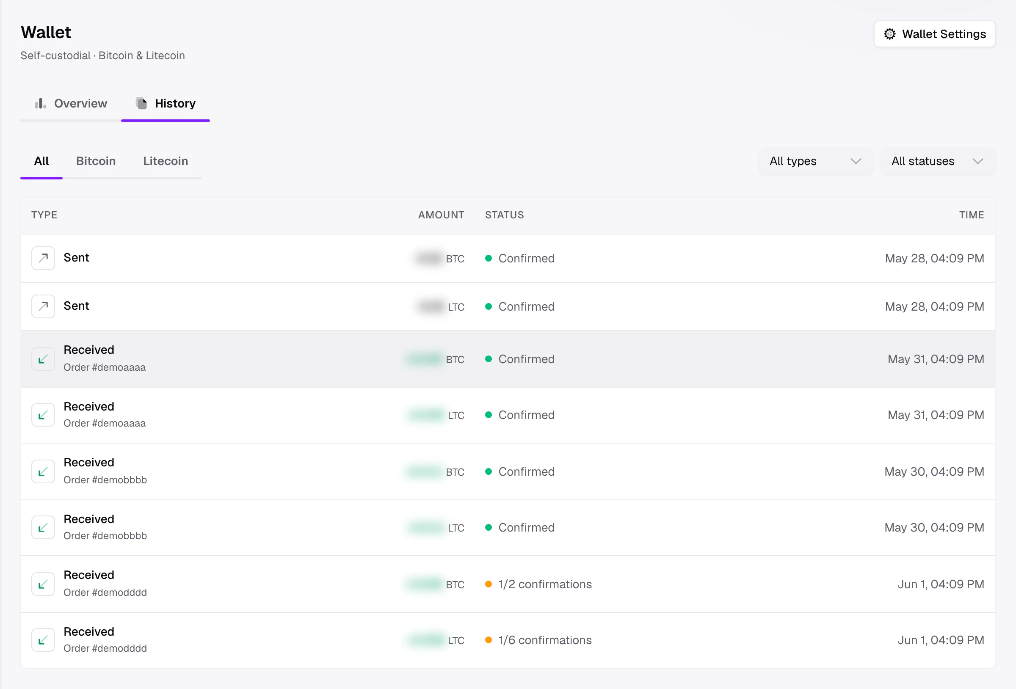
Task: Open Order #demodddd in LTC row
Action: click(105, 648)
